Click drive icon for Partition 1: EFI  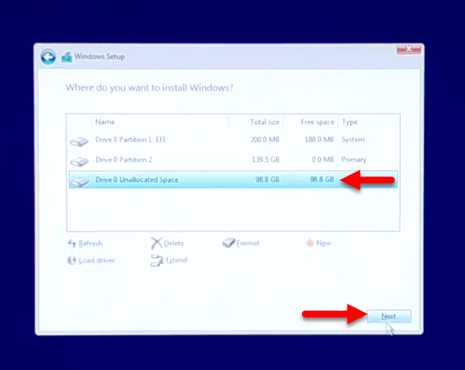tap(79, 142)
